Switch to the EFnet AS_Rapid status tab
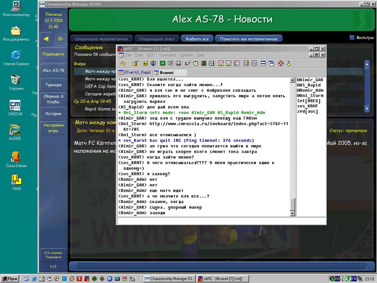The height and width of the screenshot is (283, 377). point(135,72)
